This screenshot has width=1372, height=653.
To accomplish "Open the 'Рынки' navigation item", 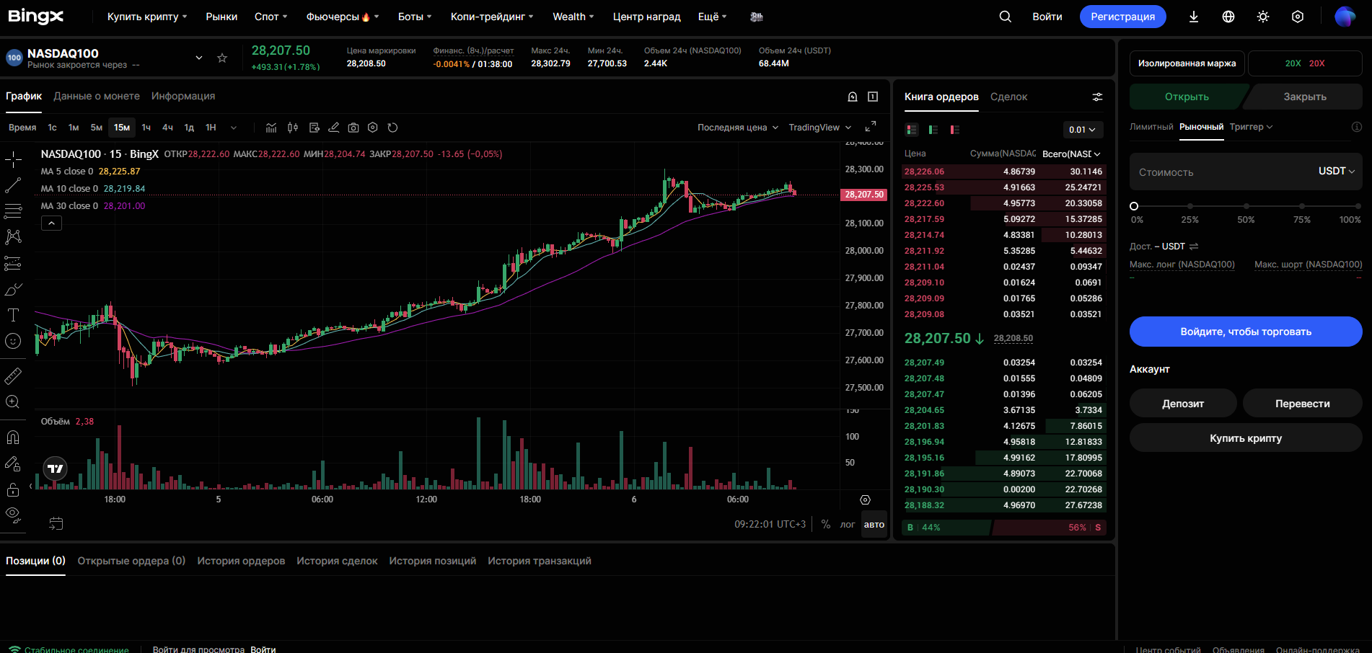I will pos(221,17).
